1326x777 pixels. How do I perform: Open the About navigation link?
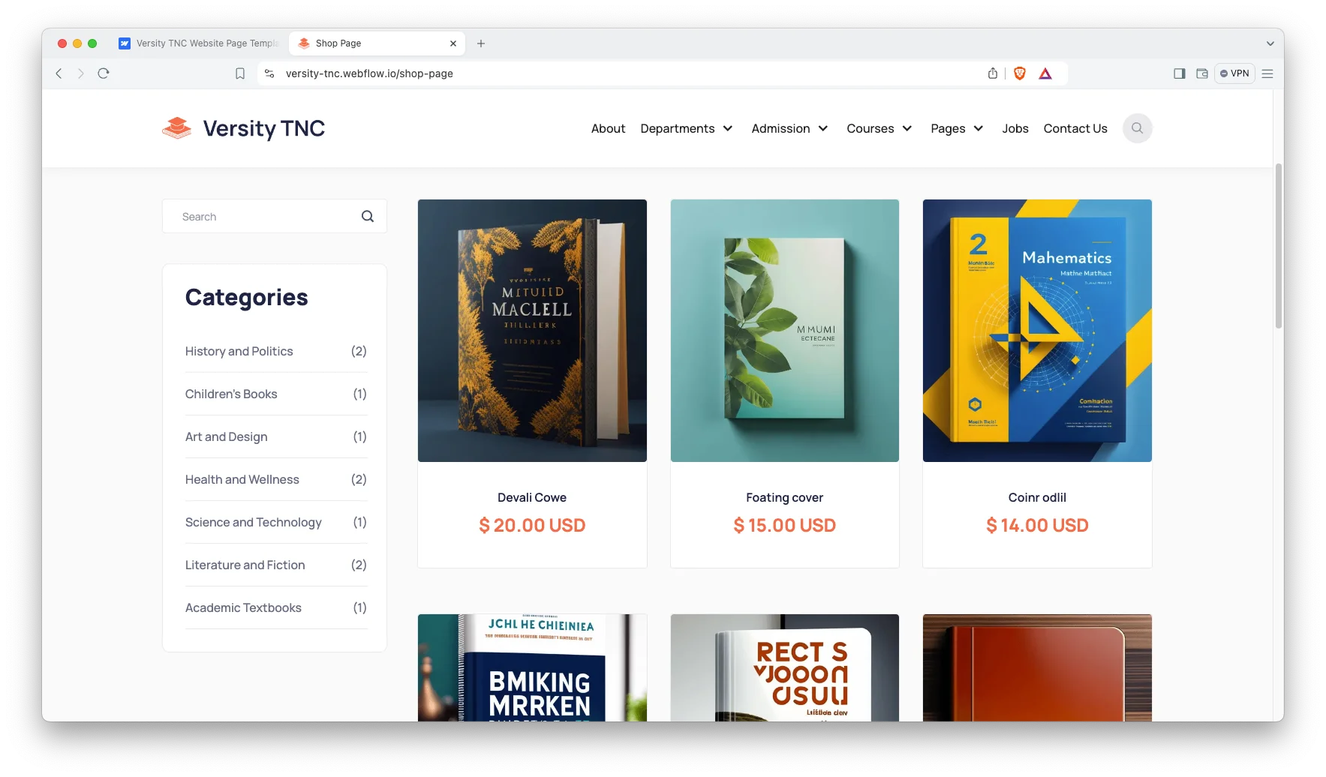608,128
